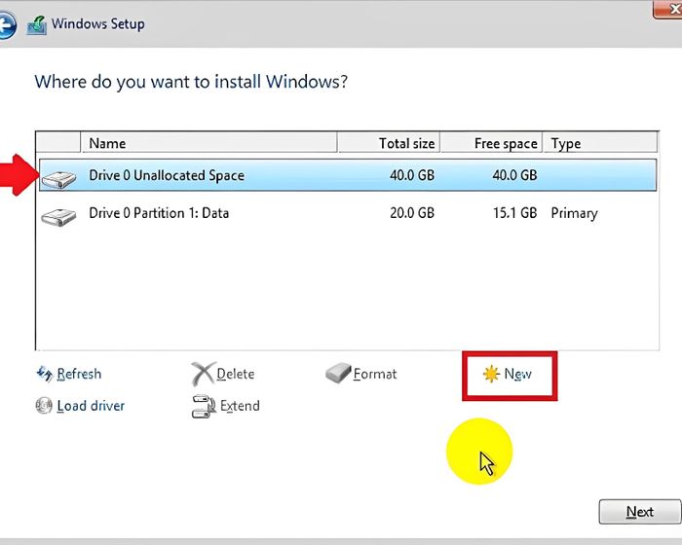Click the Refresh arrows icon
Viewport: 682px width, 545px height.
[45, 374]
